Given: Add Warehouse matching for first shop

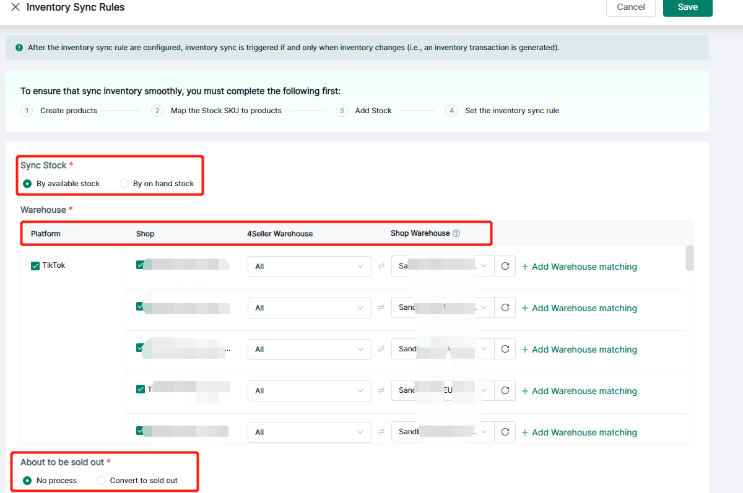Looking at the screenshot, I should click(x=579, y=267).
